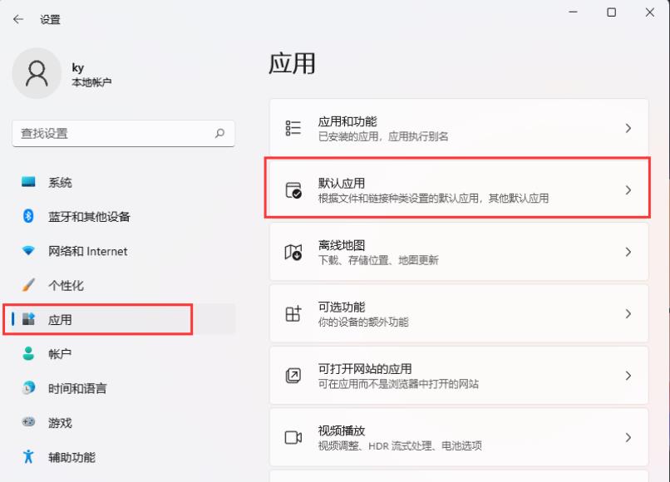Expand the 默认应用 settings item
Viewport: 670px width, 482px height.
[x=457, y=189]
